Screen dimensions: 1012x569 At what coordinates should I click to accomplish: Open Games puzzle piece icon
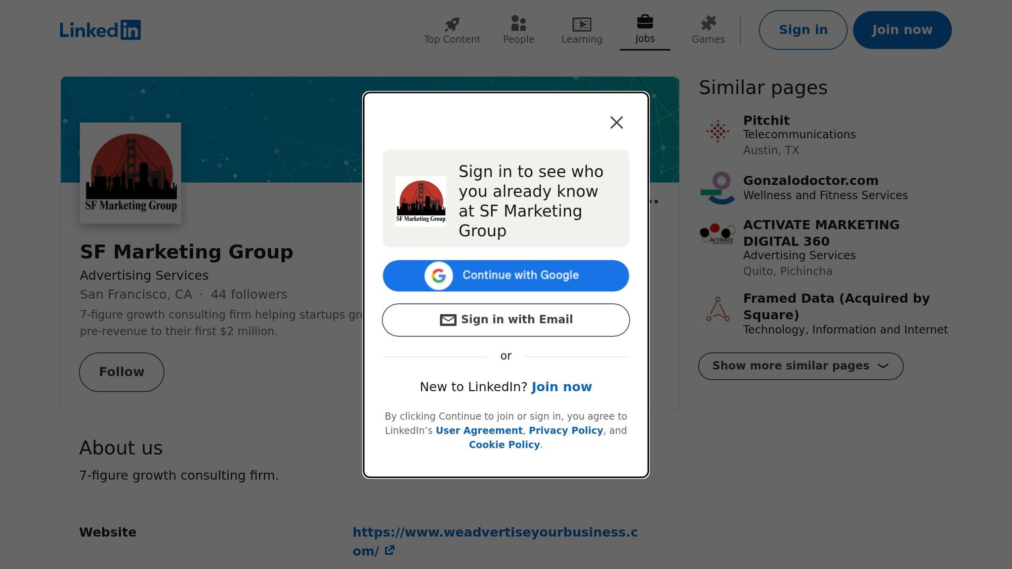point(709,23)
